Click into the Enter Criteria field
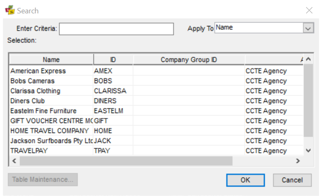The width and height of the screenshot is (320, 196). 116,29
